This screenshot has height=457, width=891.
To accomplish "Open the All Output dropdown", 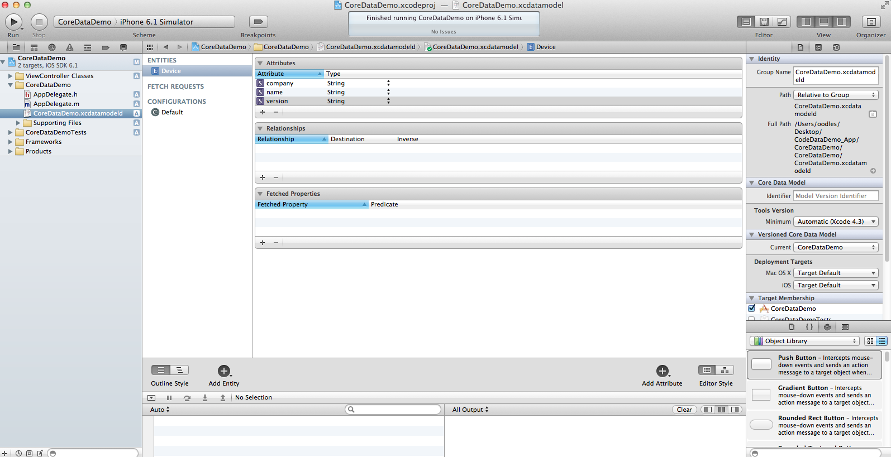I will coord(470,410).
